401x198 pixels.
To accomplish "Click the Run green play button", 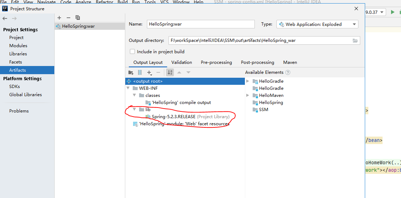I will point(392,12).
